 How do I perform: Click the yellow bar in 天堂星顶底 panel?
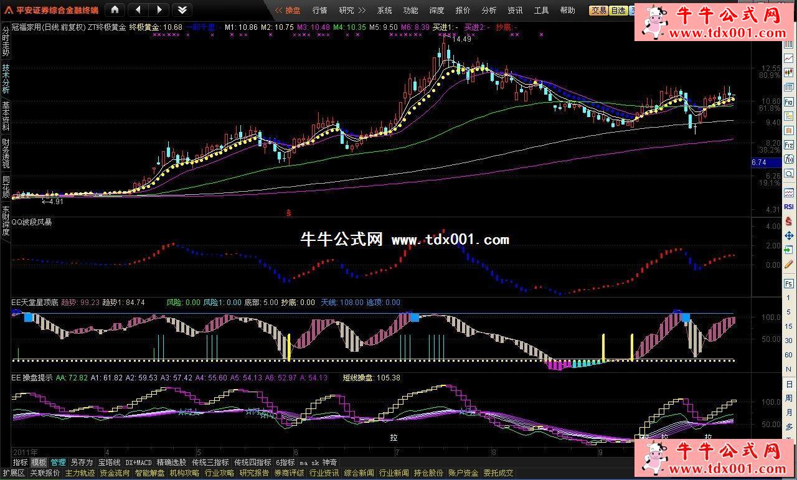click(x=289, y=347)
